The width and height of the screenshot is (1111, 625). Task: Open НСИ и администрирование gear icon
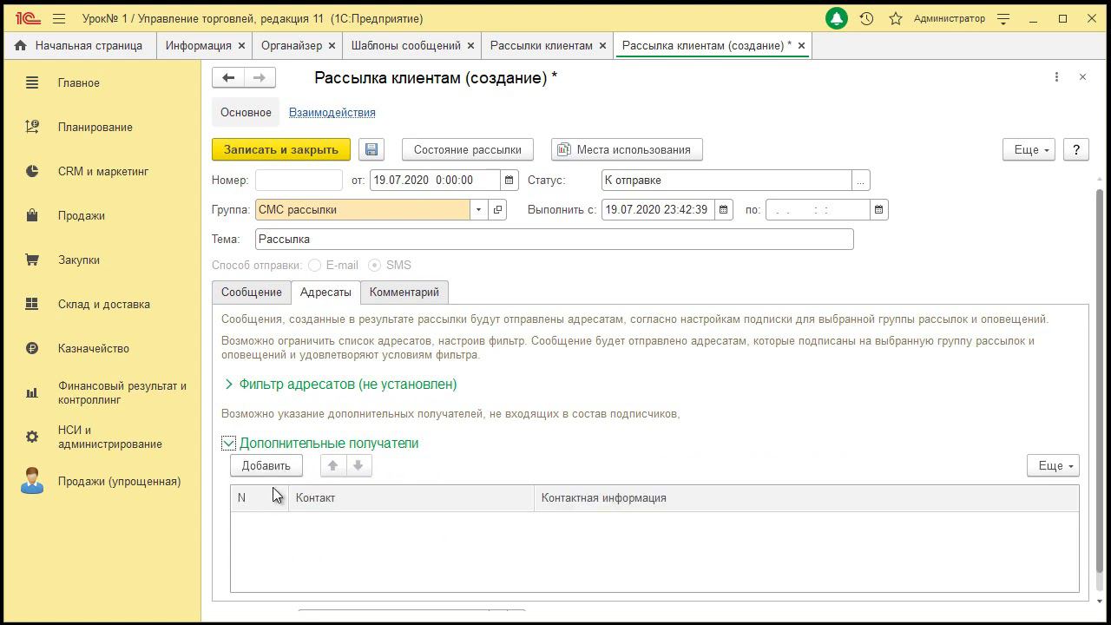32,437
